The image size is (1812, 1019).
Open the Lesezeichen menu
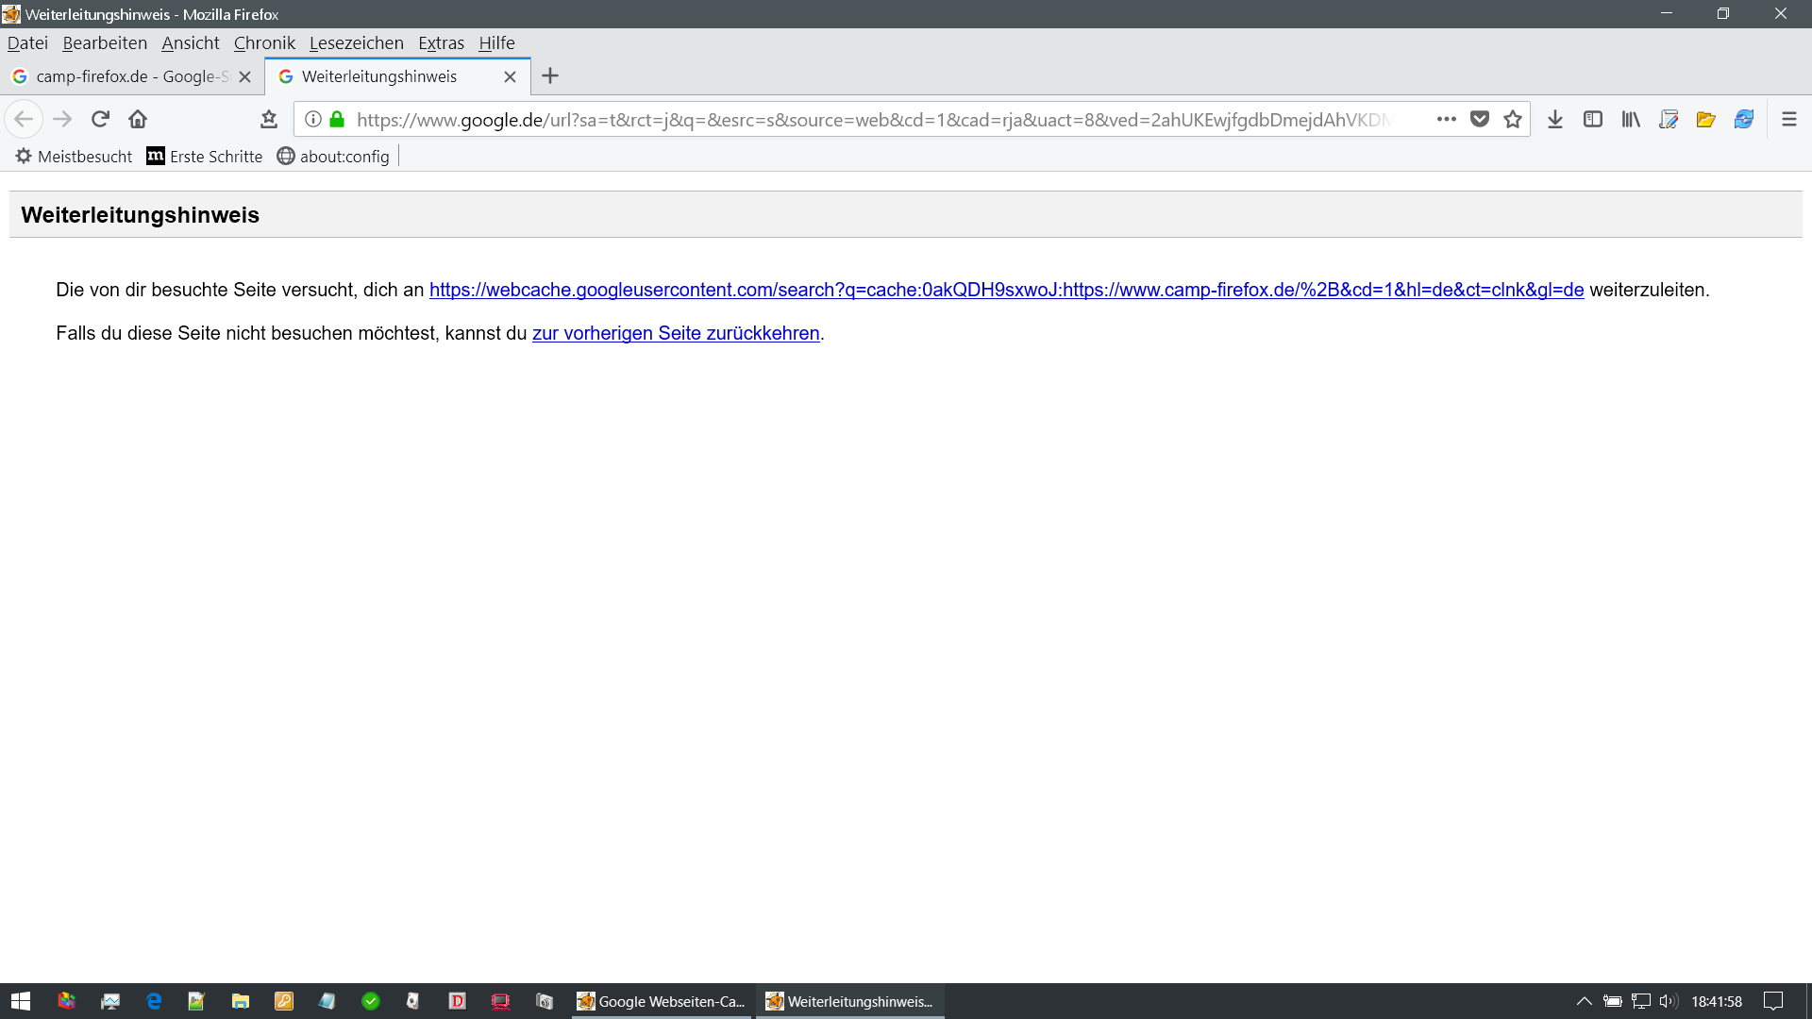point(356,43)
